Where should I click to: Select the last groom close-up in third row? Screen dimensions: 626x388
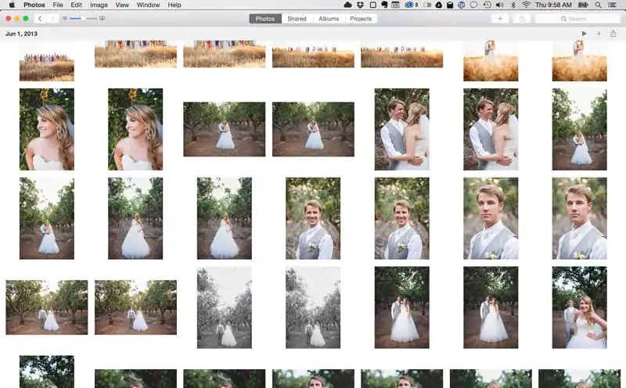coord(579,218)
